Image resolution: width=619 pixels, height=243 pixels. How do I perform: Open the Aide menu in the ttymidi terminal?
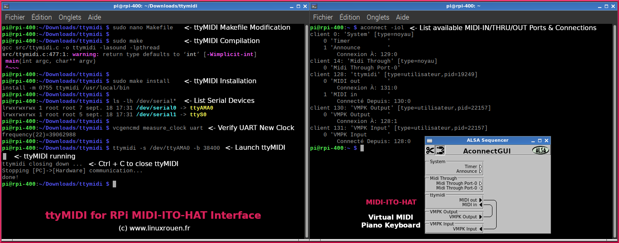94,17
